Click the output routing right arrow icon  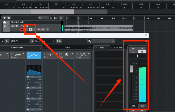click(32, 41)
